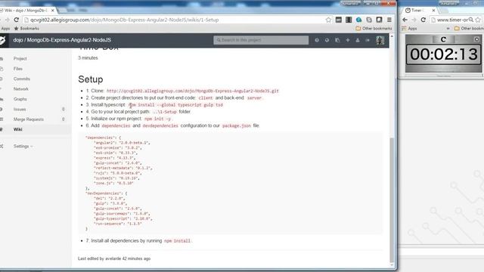Image resolution: width=484 pixels, height=272 pixels.
Task: Open Network in the sidebar
Action: (20, 89)
